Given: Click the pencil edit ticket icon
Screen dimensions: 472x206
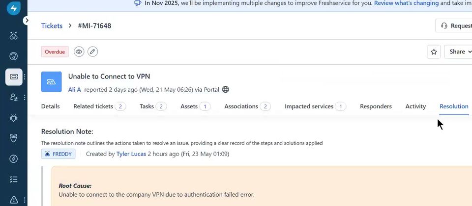Looking at the screenshot, I should tap(93, 51).
